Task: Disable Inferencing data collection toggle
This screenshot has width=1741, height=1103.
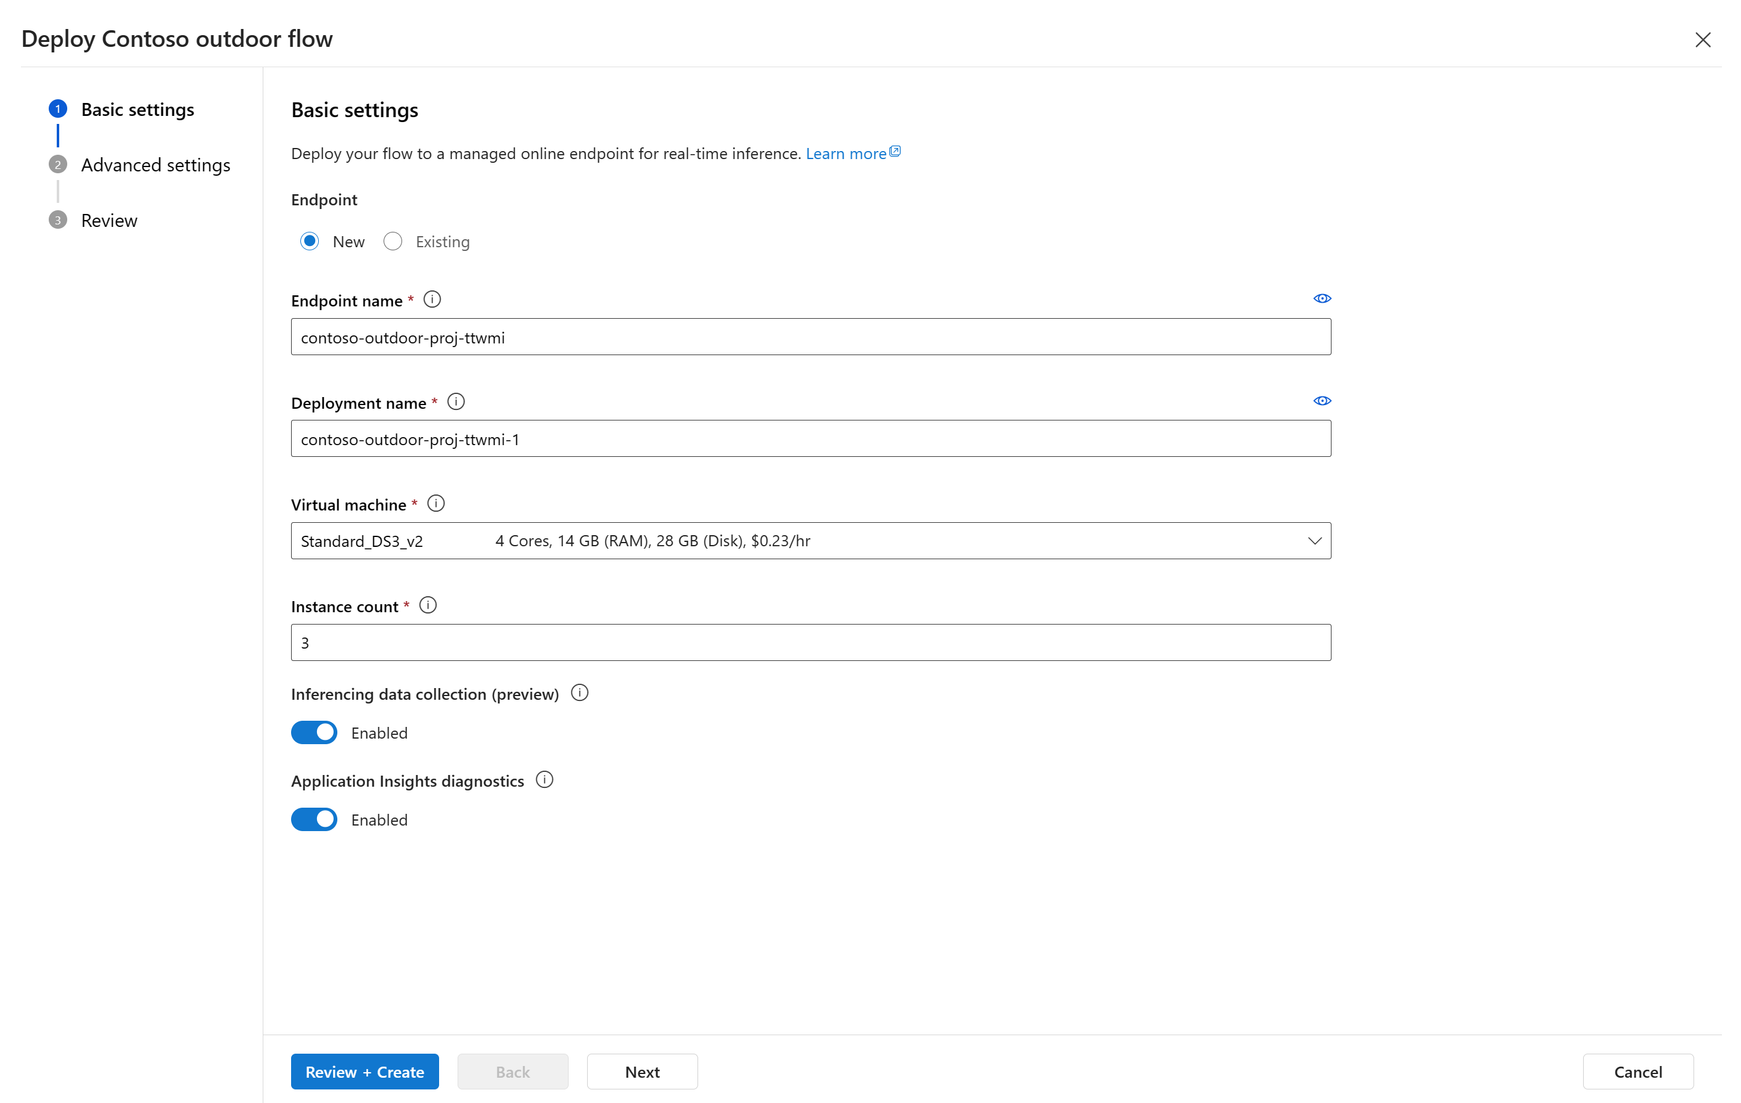Action: (x=314, y=732)
